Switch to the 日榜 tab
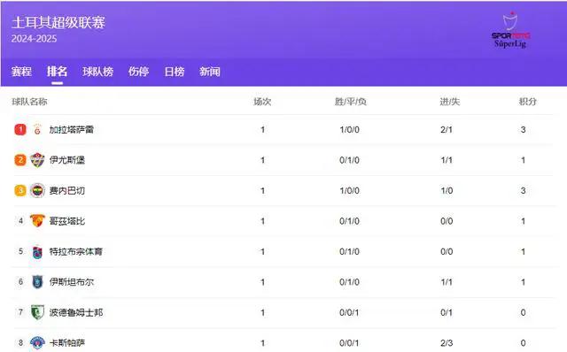This screenshot has height=352, width=567. tap(175, 72)
